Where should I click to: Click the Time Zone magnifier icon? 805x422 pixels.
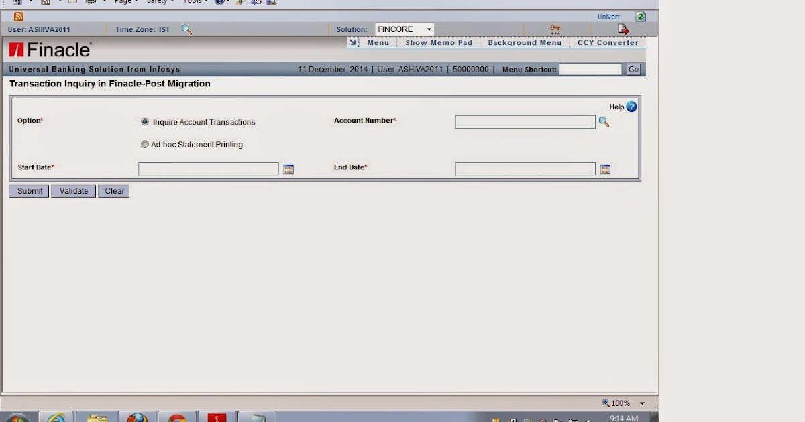(x=186, y=29)
